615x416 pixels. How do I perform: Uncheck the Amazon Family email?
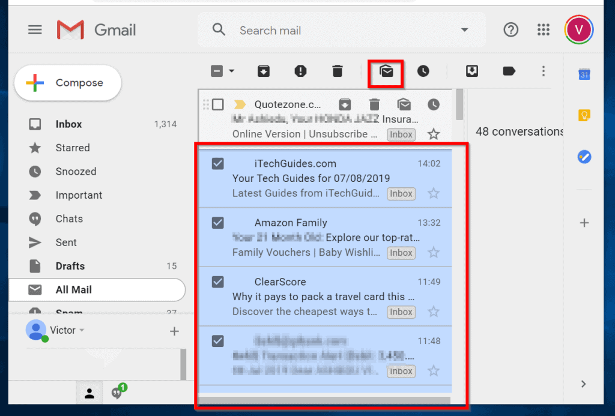(x=217, y=223)
